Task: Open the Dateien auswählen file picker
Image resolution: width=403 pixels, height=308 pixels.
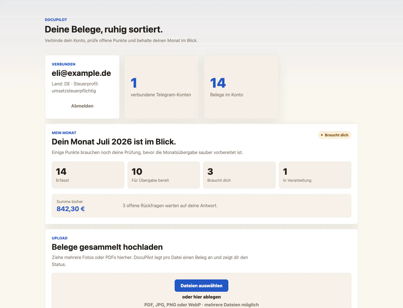Action: pos(201,286)
